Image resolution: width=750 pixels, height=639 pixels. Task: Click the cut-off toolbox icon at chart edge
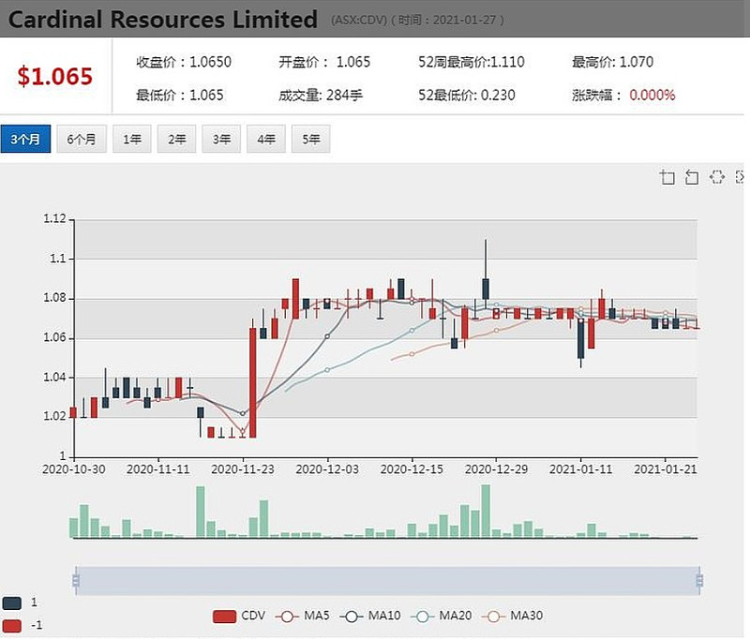point(741,177)
